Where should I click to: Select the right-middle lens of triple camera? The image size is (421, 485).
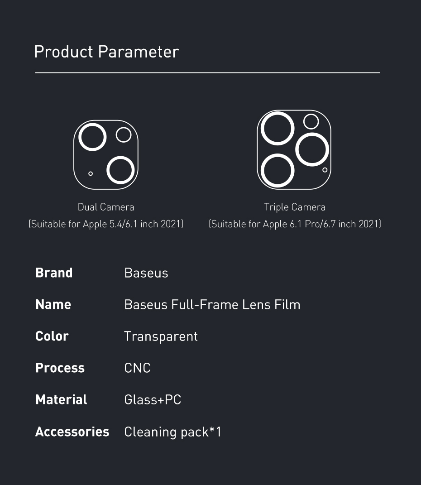(312, 149)
